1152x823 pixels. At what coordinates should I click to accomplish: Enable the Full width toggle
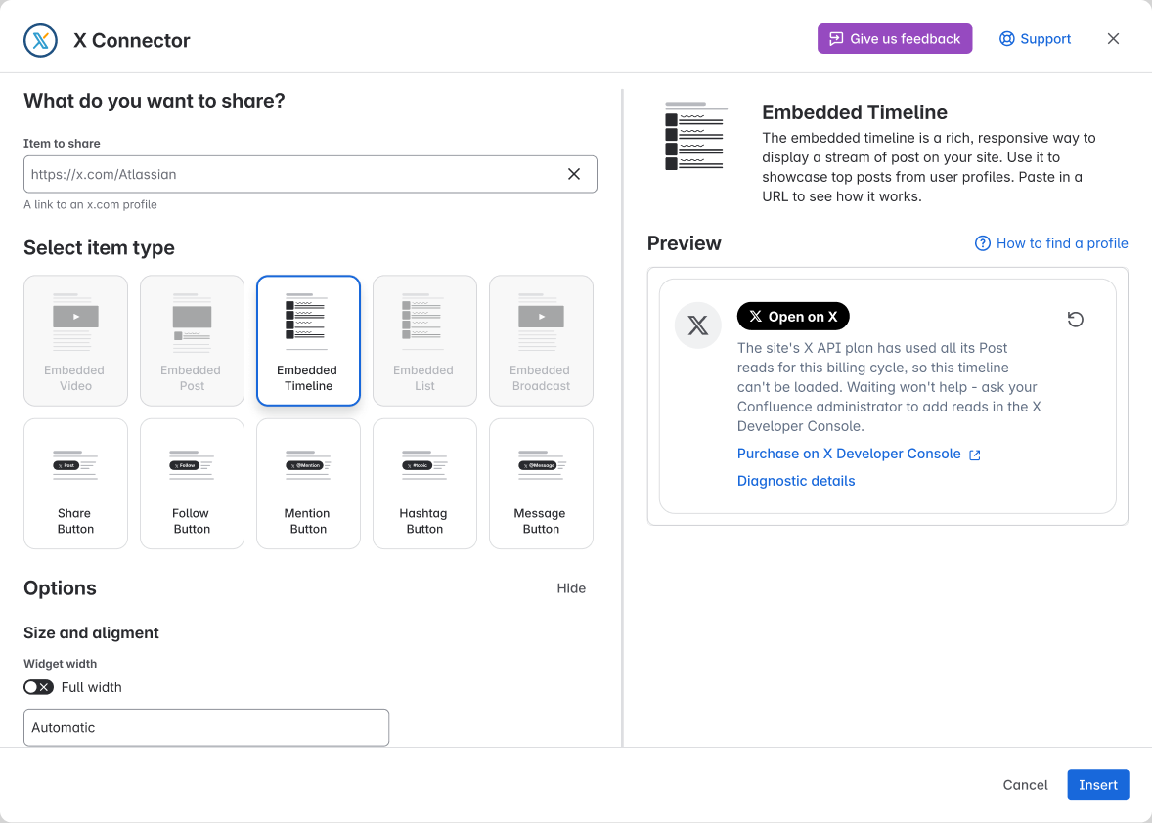[x=38, y=687]
